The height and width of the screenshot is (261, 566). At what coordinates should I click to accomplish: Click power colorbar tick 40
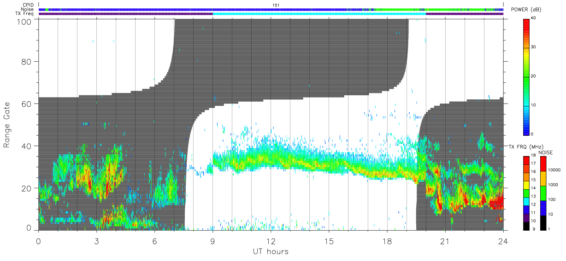534,18
